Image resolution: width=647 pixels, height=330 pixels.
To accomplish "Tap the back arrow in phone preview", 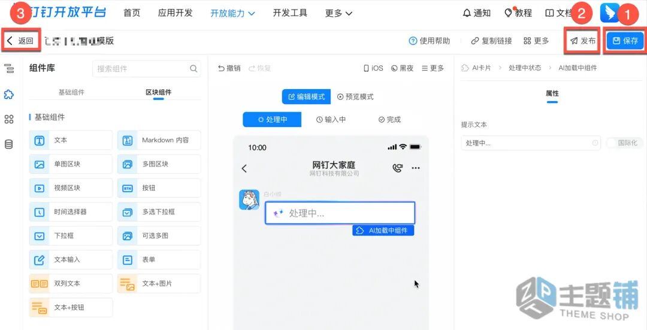I will pos(244,168).
